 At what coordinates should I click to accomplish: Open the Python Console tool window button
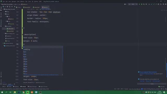pos(43,86)
